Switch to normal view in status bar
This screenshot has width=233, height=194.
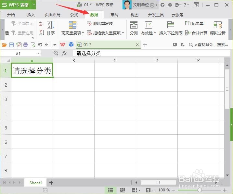[110, 190]
